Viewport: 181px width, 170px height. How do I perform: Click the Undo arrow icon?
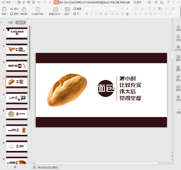38,2
